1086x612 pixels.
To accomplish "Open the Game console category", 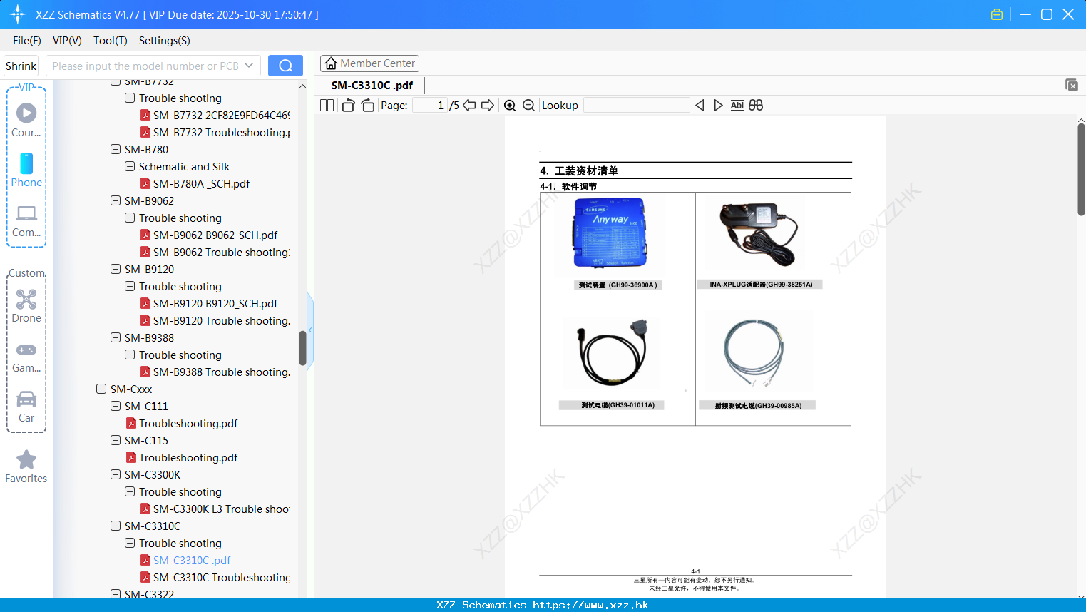I will point(26,357).
